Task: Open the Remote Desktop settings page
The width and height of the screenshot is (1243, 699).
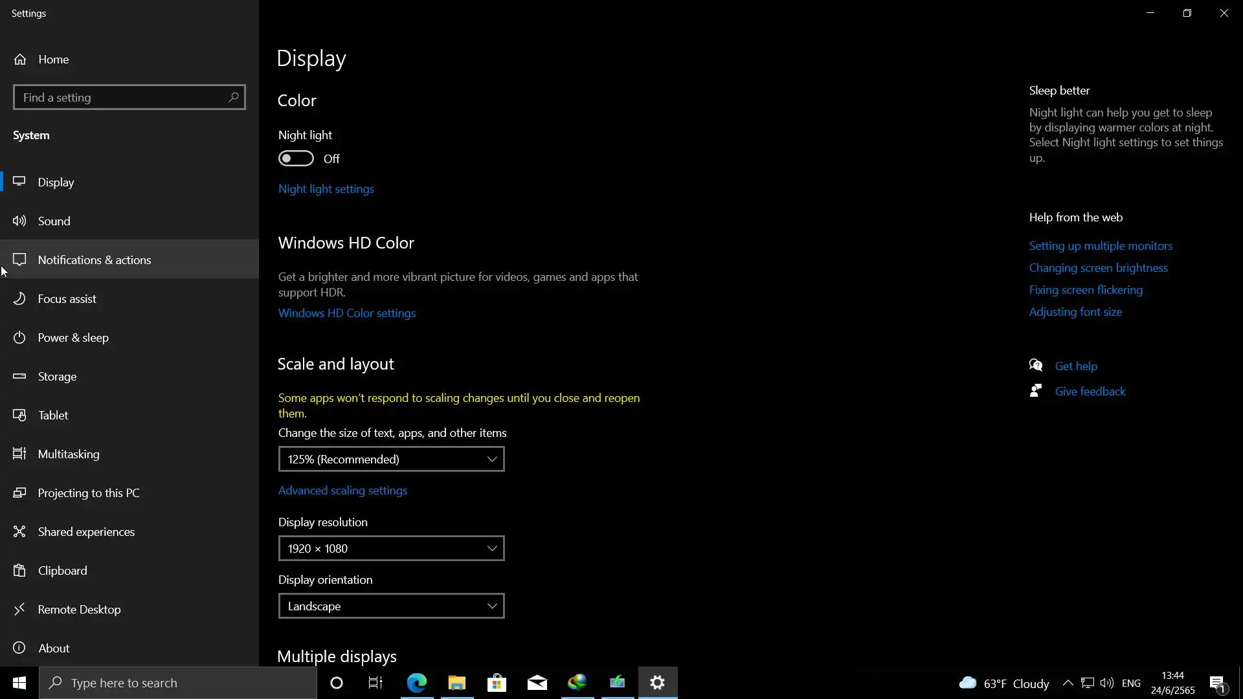Action: (79, 609)
